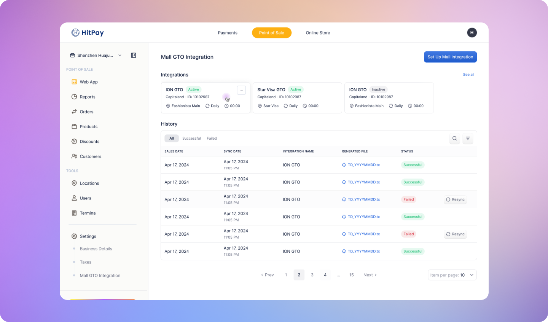Viewport: 548px width, 322px height.
Task: Click the third row Failed badge
Action: tap(409, 199)
